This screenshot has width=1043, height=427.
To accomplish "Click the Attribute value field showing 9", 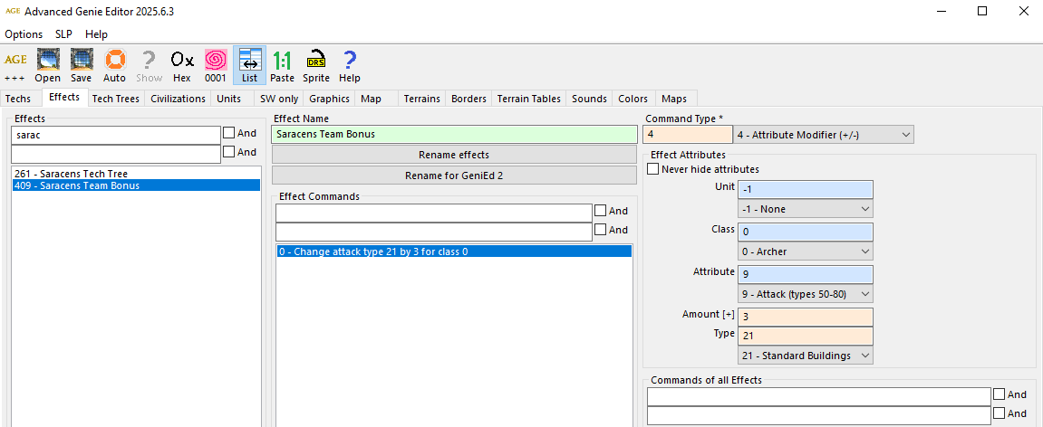I will tap(806, 274).
